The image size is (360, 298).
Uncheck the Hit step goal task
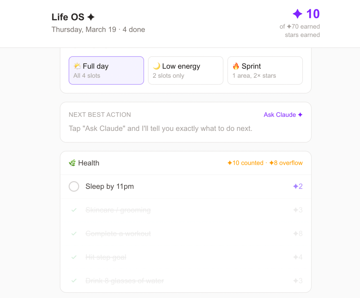coord(74,257)
